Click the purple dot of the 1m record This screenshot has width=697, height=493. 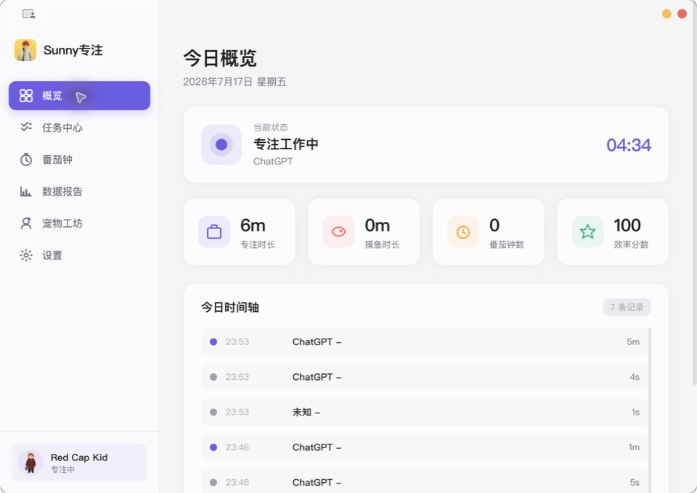tap(213, 447)
